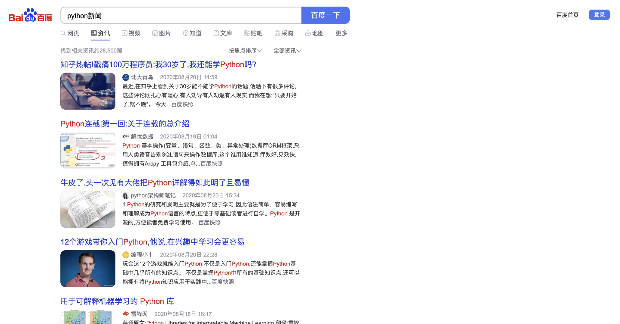Open article 知乎热帖!戳痛100万程序员
Image resolution: width=620 pixels, height=324 pixels.
[158, 64]
